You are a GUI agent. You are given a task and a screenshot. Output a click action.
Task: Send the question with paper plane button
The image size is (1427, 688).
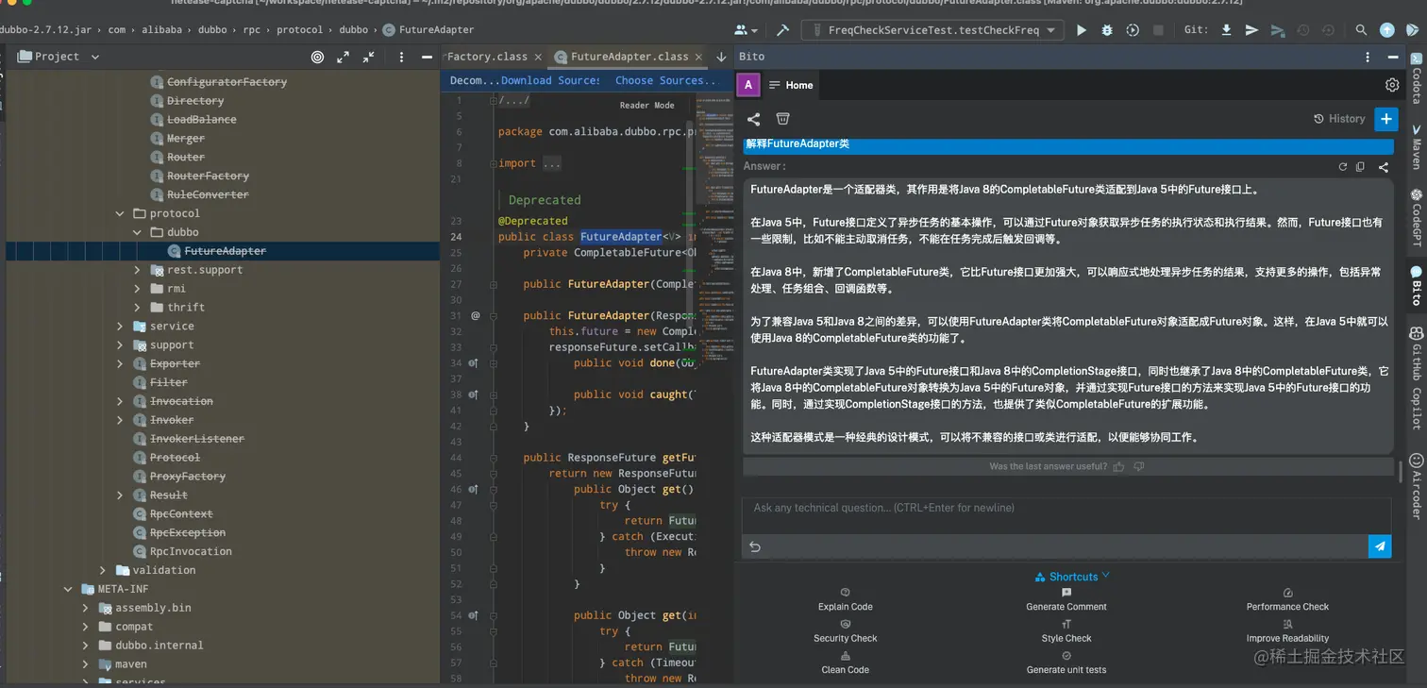[1380, 546]
